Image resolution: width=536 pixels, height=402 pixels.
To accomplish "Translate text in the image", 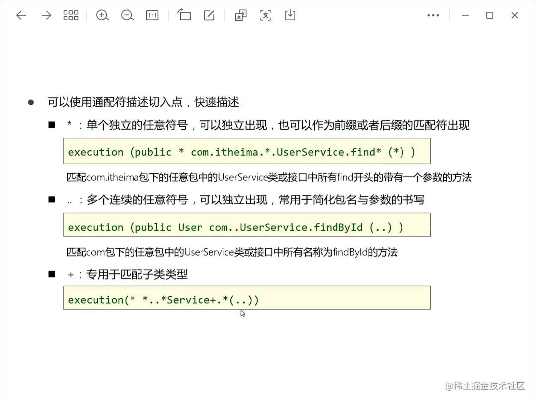I will (x=240, y=15).
